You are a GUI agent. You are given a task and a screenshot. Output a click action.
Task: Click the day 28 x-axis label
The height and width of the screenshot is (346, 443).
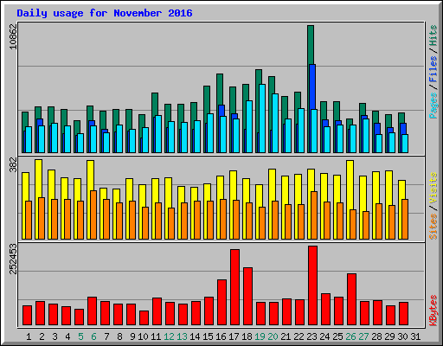click(376, 336)
